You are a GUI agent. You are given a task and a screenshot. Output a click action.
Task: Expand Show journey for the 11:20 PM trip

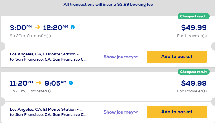tap(120, 112)
